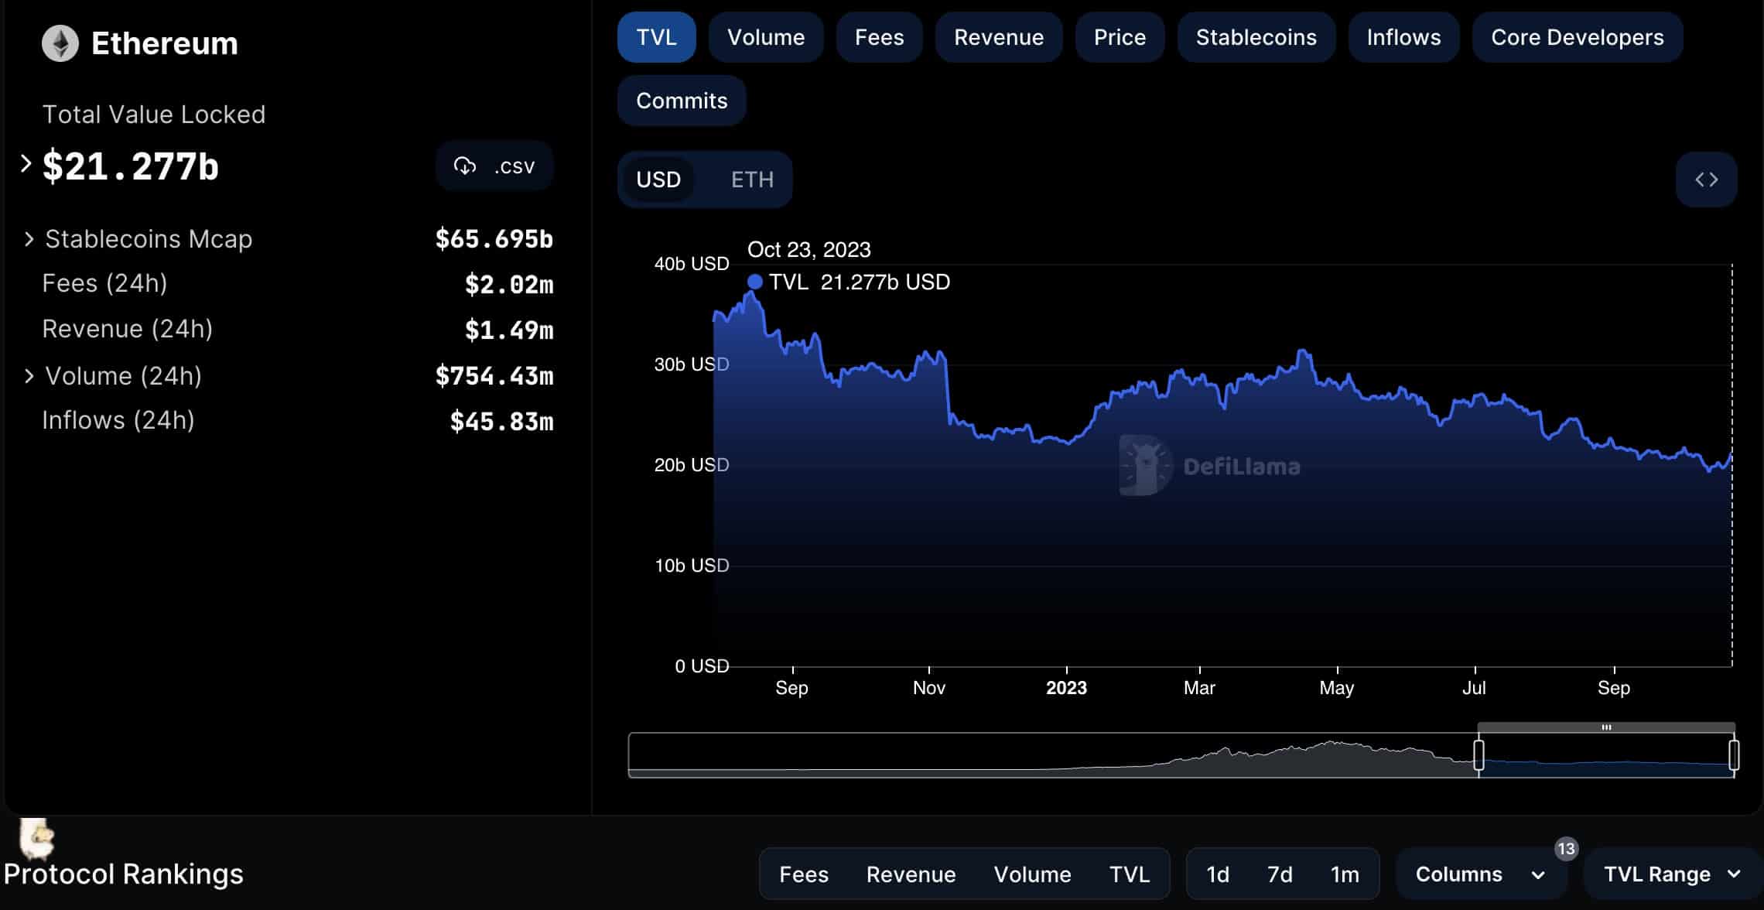Toggle the Core Developers chart metric
This screenshot has width=1764, height=910.
click(1578, 37)
